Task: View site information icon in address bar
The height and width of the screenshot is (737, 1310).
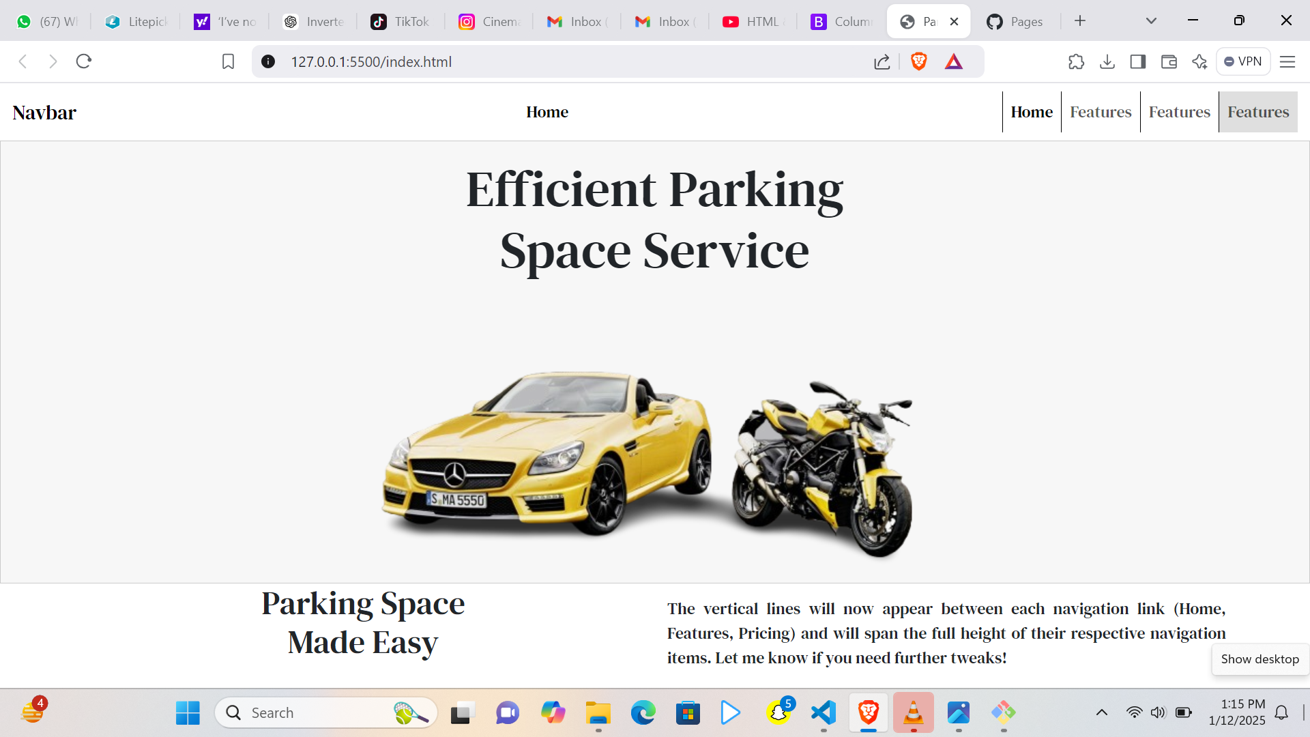Action: [268, 61]
